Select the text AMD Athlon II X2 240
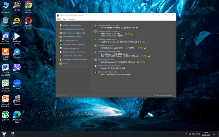 (x=110, y=34)
